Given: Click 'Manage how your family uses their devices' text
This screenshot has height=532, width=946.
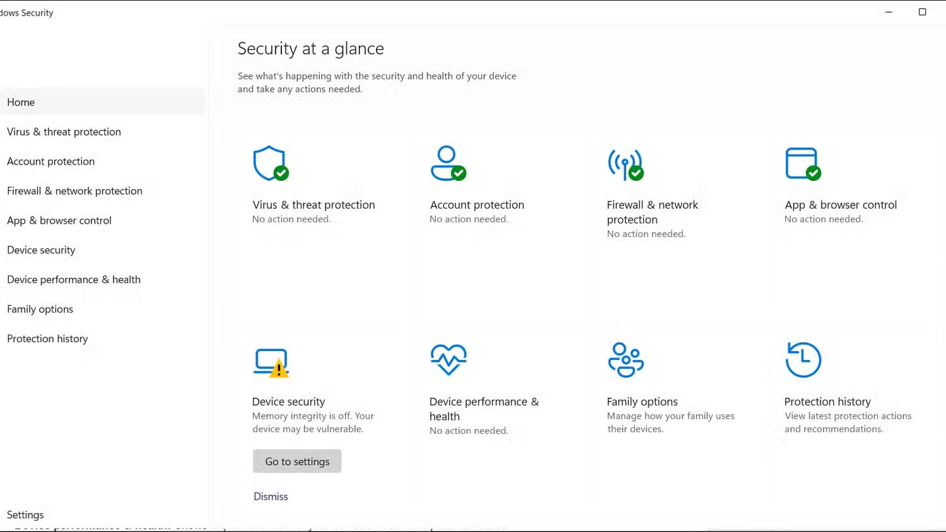Looking at the screenshot, I should (670, 422).
